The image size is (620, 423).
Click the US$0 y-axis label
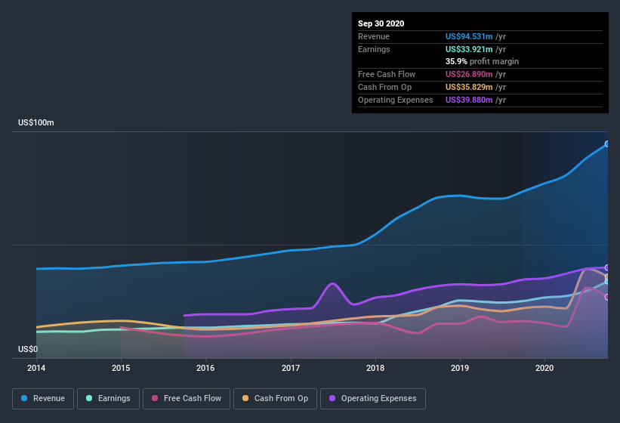click(28, 349)
